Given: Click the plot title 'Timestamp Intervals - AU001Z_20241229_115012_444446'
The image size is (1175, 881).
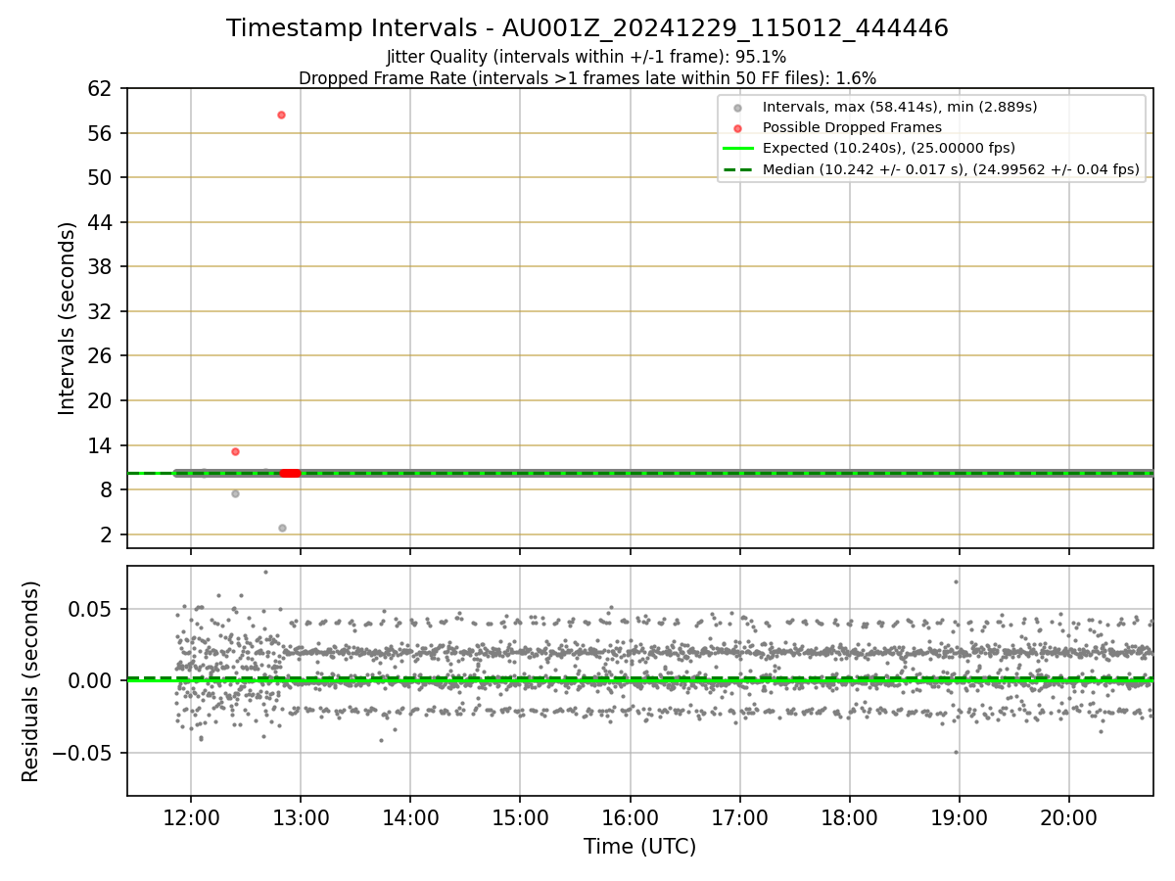Looking at the screenshot, I should (x=587, y=28).
